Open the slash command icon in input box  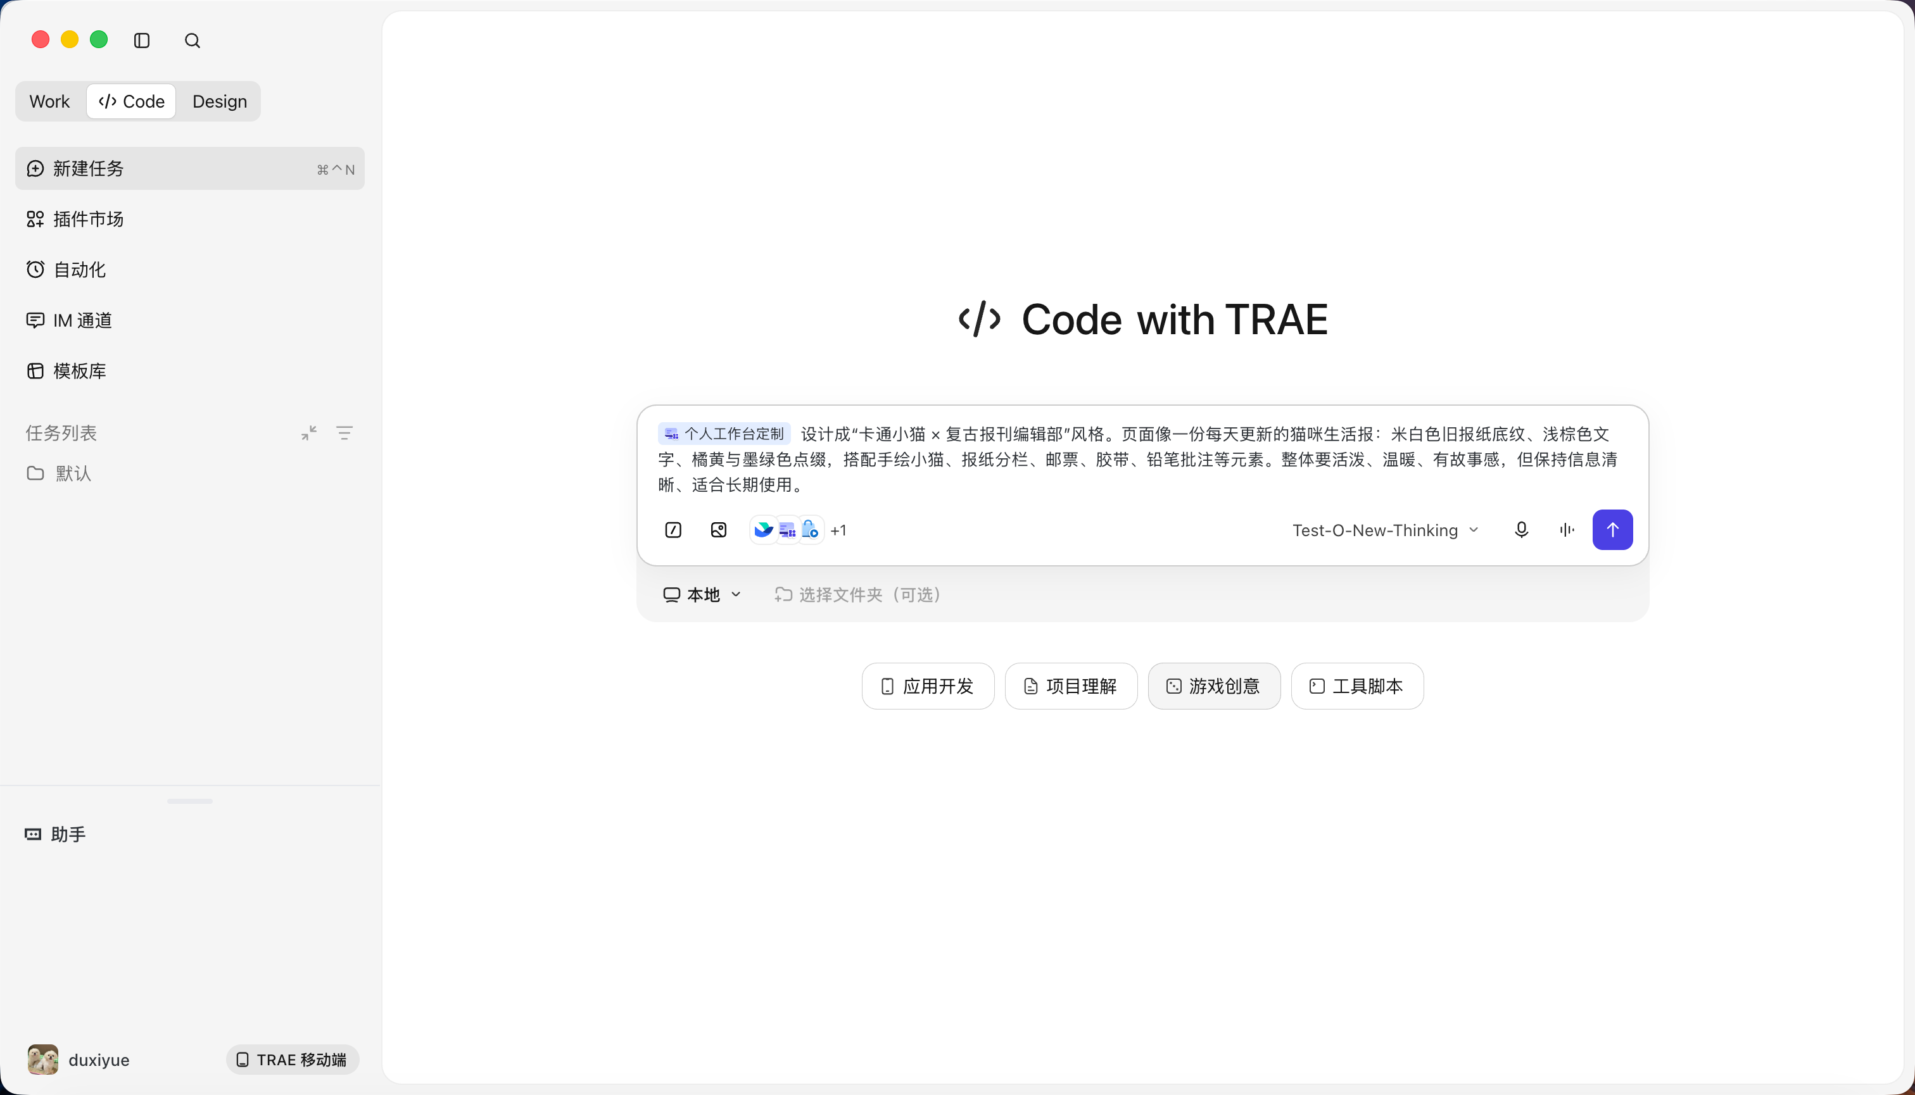[x=673, y=530]
